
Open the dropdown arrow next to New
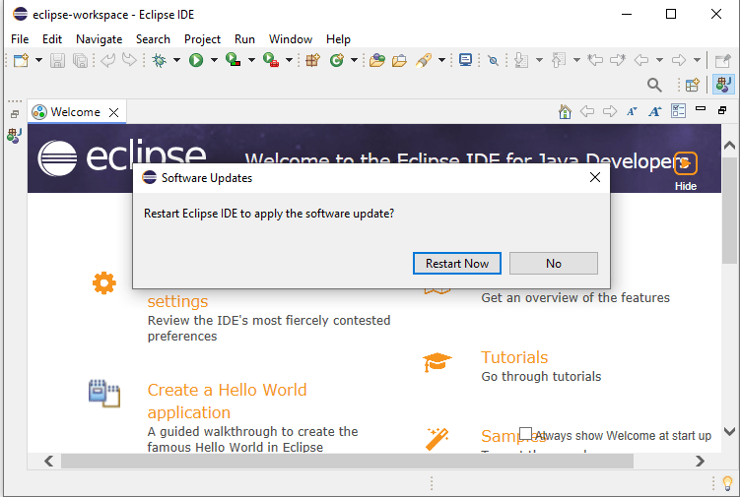point(38,60)
